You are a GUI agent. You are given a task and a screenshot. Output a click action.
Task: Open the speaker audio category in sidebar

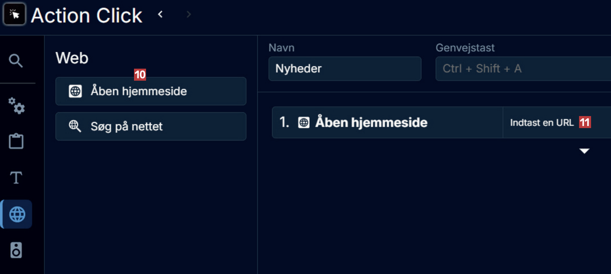click(x=16, y=250)
